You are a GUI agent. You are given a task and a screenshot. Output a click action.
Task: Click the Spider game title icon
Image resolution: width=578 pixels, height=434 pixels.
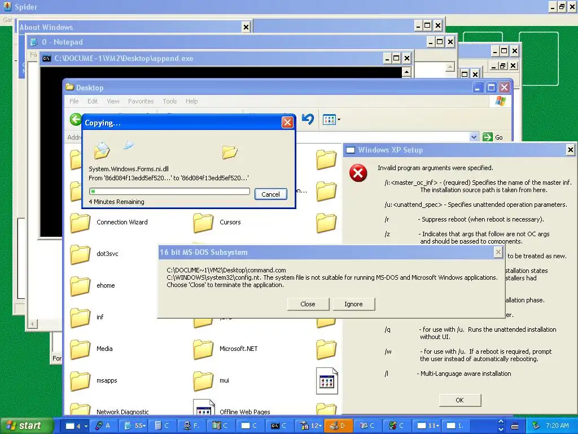coord(7,6)
